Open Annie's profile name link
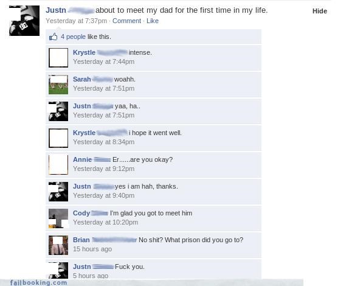 pos(82,159)
